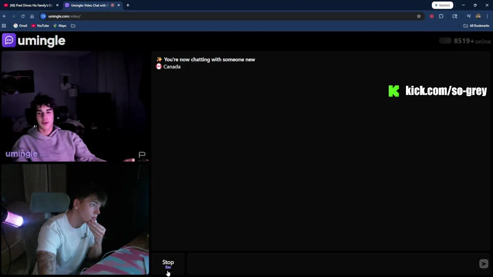Send message with the arrow send button

[x=483, y=264]
